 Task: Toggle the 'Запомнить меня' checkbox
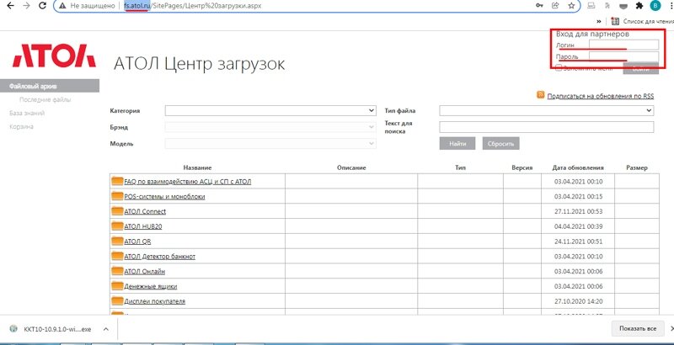click(559, 68)
